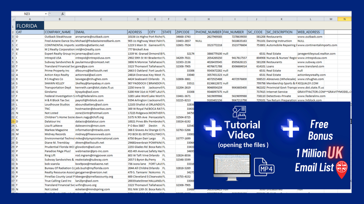Click the EMAIL header cell

coord(101,32)
